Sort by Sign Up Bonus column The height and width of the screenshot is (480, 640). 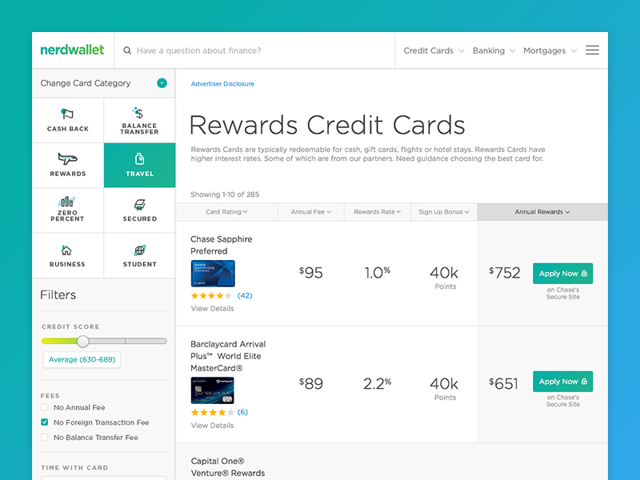tap(444, 212)
